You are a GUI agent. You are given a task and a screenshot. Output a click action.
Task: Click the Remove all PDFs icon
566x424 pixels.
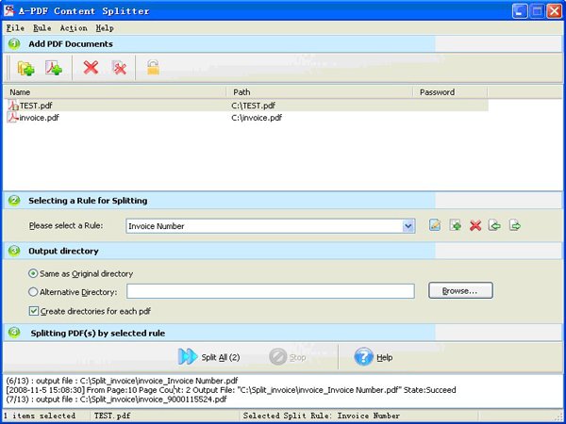[119, 68]
